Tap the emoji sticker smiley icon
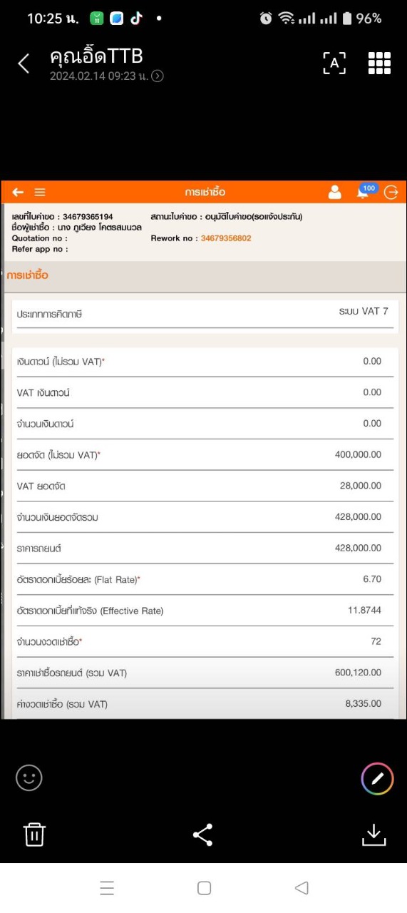Screen dimensions: 407x913 (x=29, y=777)
